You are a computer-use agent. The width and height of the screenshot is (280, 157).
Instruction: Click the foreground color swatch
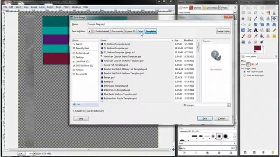[x=257, y=48]
